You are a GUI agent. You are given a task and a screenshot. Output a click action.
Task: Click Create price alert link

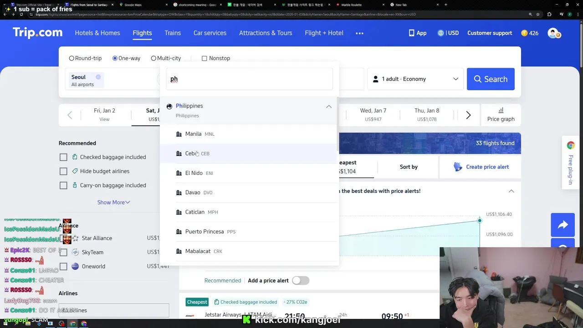tap(487, 167)
